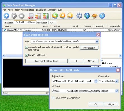Click the Free Download Manager title bar logo

[4, 5]
